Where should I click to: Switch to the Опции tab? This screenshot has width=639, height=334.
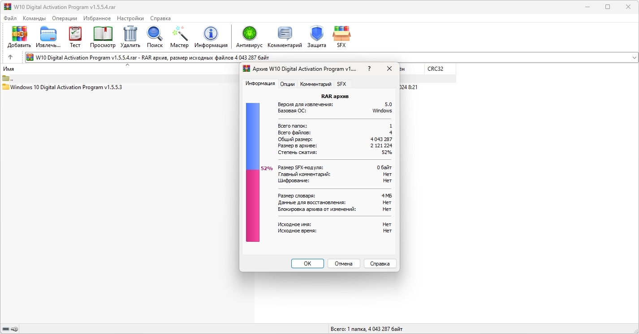[x=287, y=84]
